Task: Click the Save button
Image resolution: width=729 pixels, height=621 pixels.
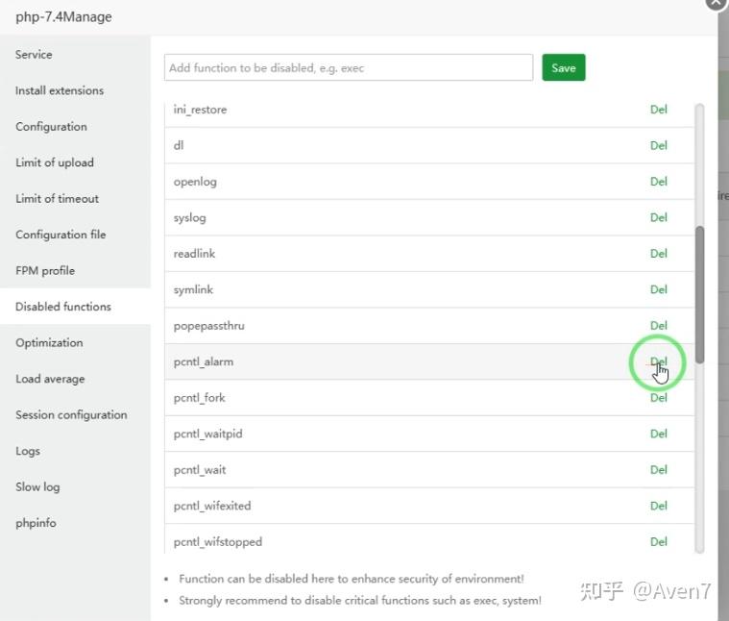Action: click(564, 68)
